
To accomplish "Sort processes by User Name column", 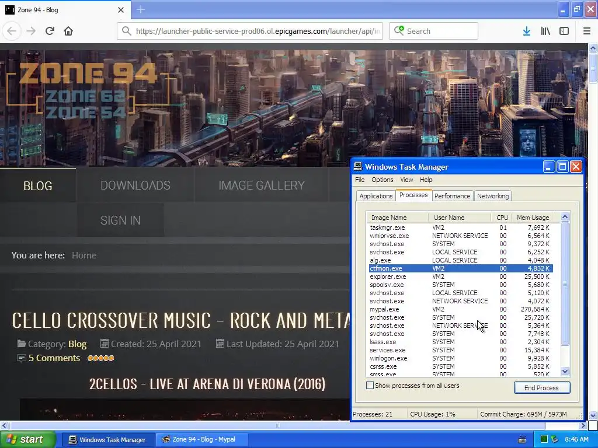I will [x=460, y=218].
